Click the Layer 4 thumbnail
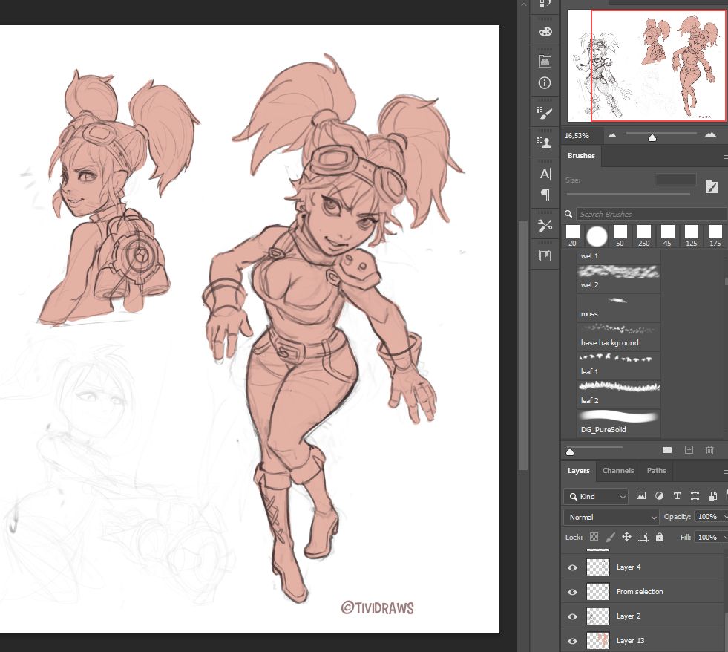 point(598,567)
